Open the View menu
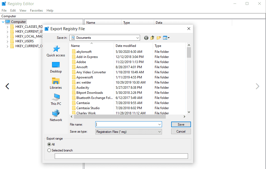Viewport: 266px width, 169px height. tap(23, 11)
